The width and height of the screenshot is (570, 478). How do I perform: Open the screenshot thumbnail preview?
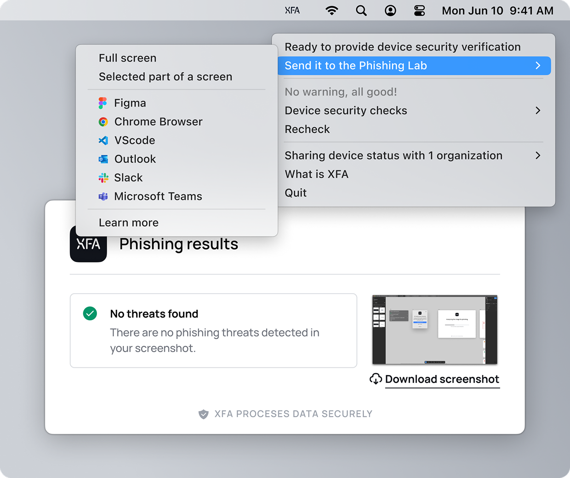(x=435, y=330)
